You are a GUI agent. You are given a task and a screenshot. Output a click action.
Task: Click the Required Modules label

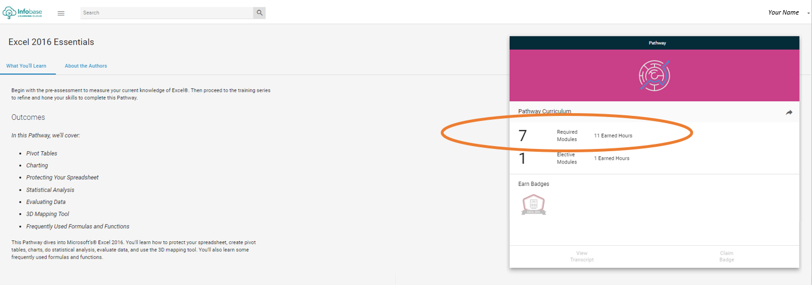click(x=567, y=136)
